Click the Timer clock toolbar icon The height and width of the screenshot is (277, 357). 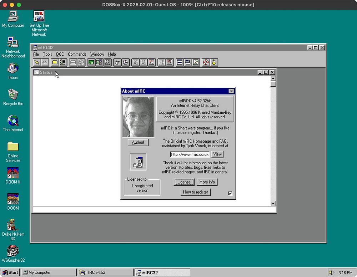(126, 62)
